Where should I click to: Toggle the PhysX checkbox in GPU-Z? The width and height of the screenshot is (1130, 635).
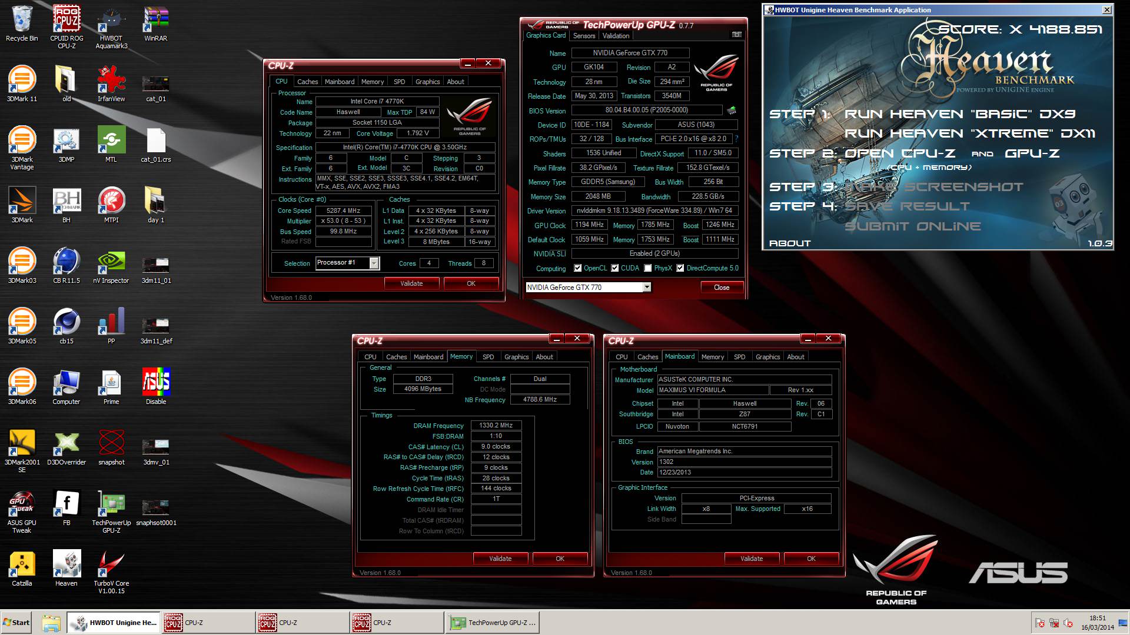[647, 268]
